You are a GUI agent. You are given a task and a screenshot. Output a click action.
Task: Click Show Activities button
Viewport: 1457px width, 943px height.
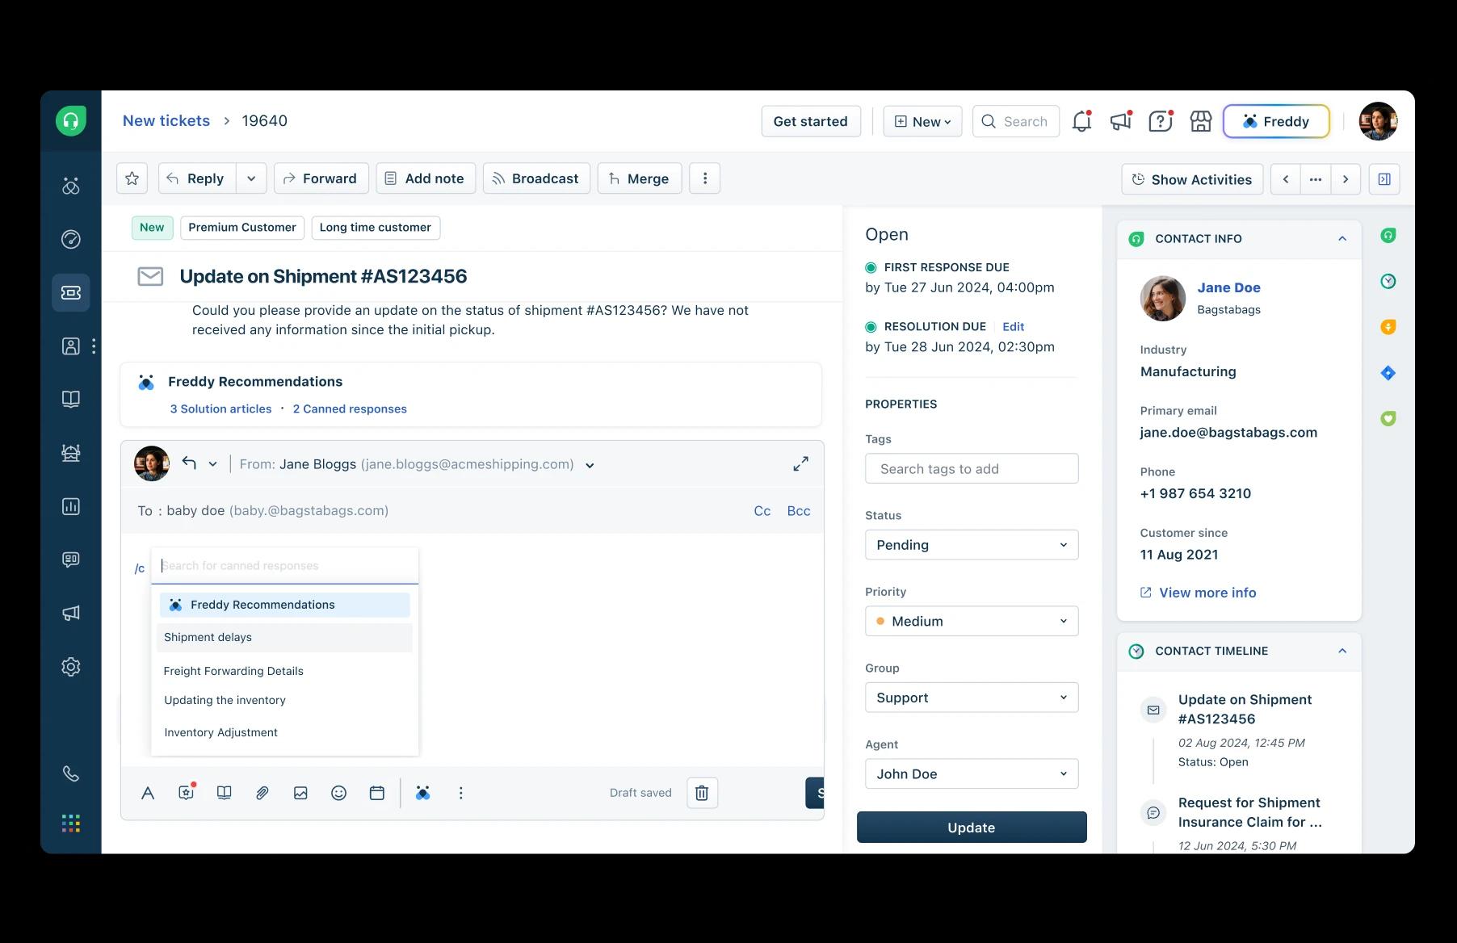pyautogui.click(x=1192, y=179)
